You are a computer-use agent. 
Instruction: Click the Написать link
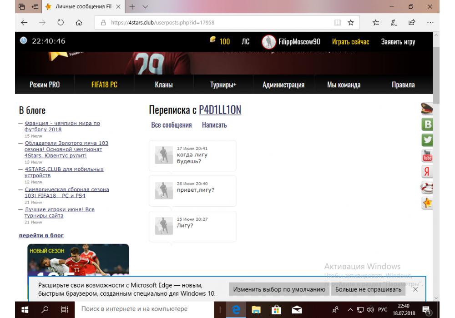[x=214, y=125]
